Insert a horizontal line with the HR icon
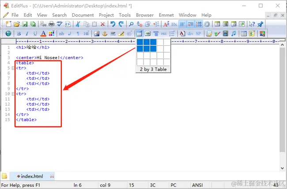 (113, 33)
